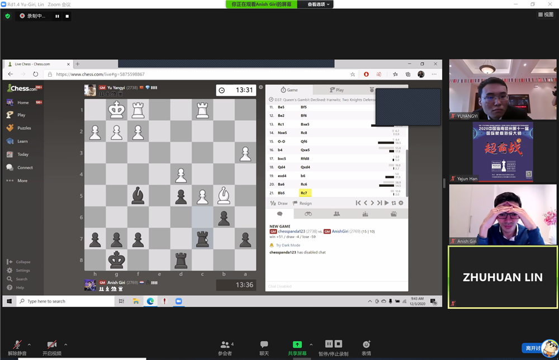Image resolution: width=559 pixels, height=360 pixels.
Task: Go to Chess.com Home
Action: click(23, 103)
